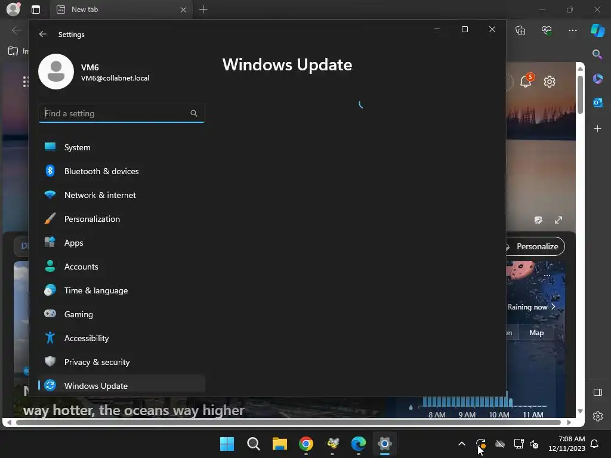
Task: Click the Bluetooth icon in sidebar
Action: [50, 171]
